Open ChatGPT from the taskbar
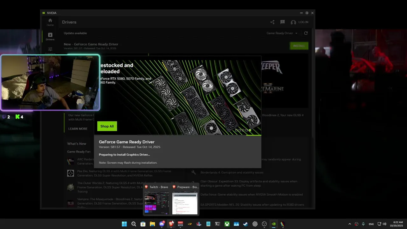This screenshot has width=407, height=229. point(255,224)
